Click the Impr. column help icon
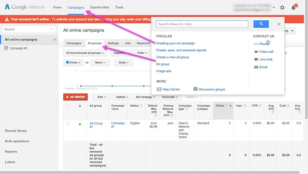308x174 pixels. point(245,106)
